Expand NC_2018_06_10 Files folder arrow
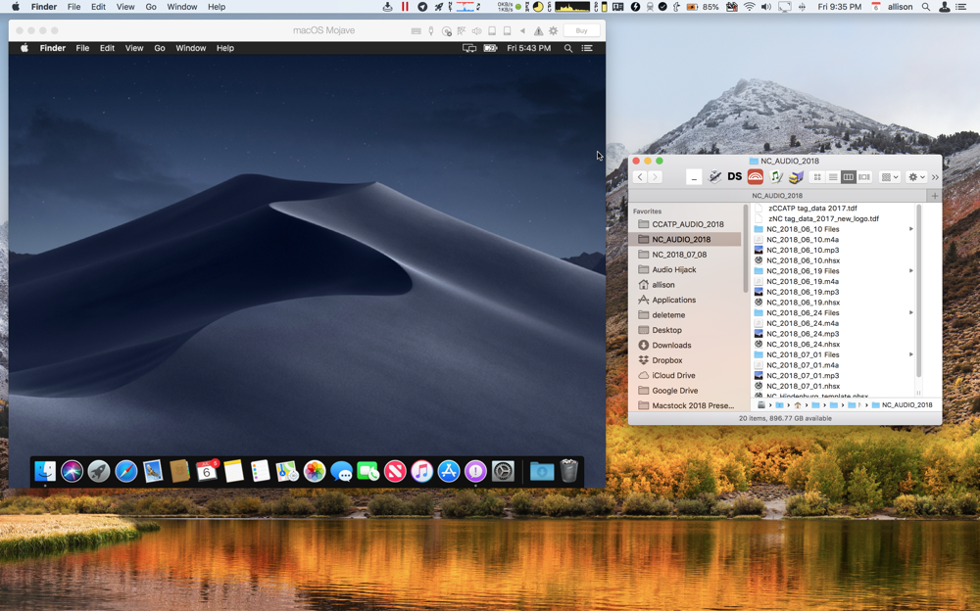This screenshot has width=980, height=611. click(x=911, y=229)
